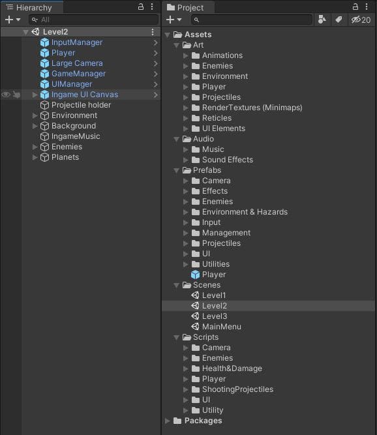Click the Hierarchy panel lock icon
This screenshot has height=435, width=377.
pyautogui.click(x=141, y=7)
